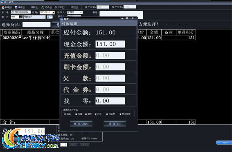Click the 单品积分 column header
Screen dimensions: 232x152
tap(186, 32)
